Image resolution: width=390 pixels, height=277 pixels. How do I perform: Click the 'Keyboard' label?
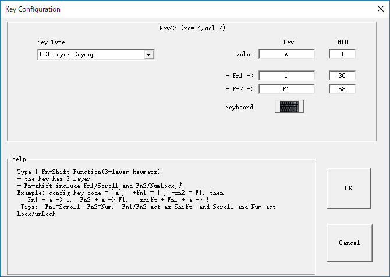[x=239, y=107]
